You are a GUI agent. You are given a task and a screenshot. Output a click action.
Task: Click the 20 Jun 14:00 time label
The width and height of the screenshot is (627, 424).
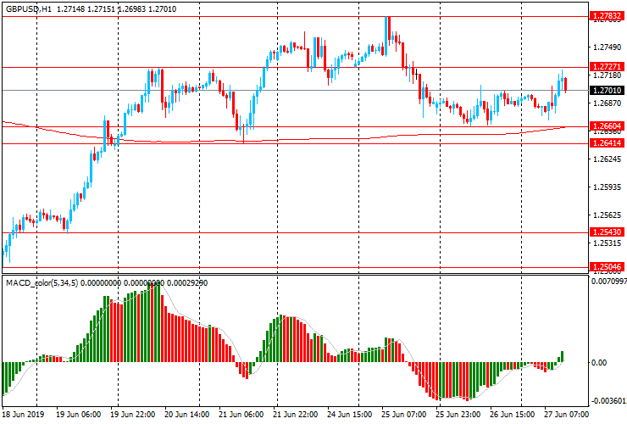(186, 414)
